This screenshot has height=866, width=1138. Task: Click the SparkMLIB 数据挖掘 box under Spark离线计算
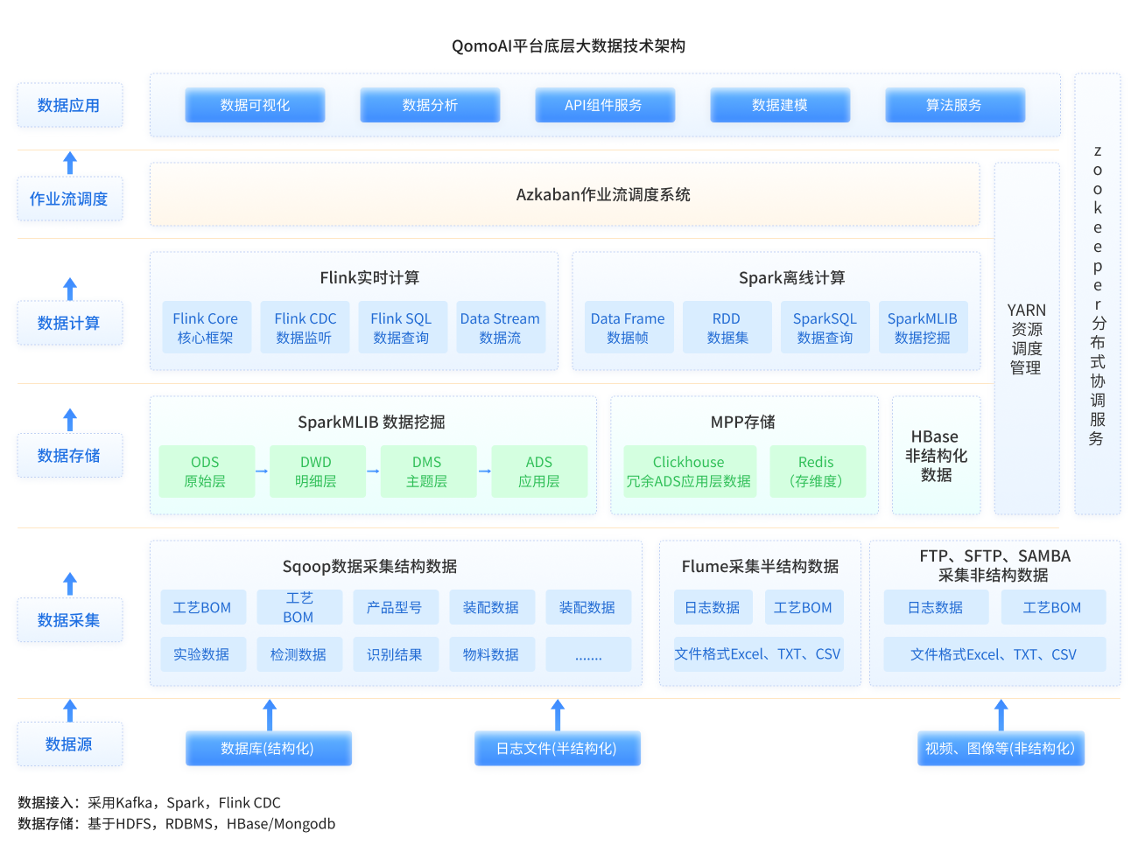pos(923,328)
